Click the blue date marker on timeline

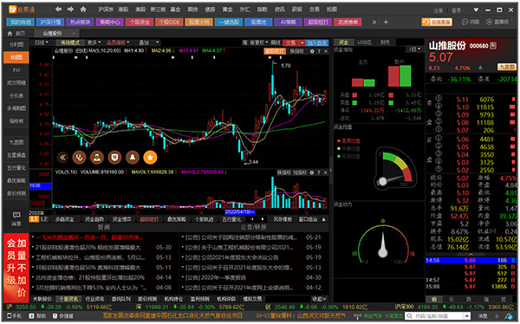coord(240,212)
